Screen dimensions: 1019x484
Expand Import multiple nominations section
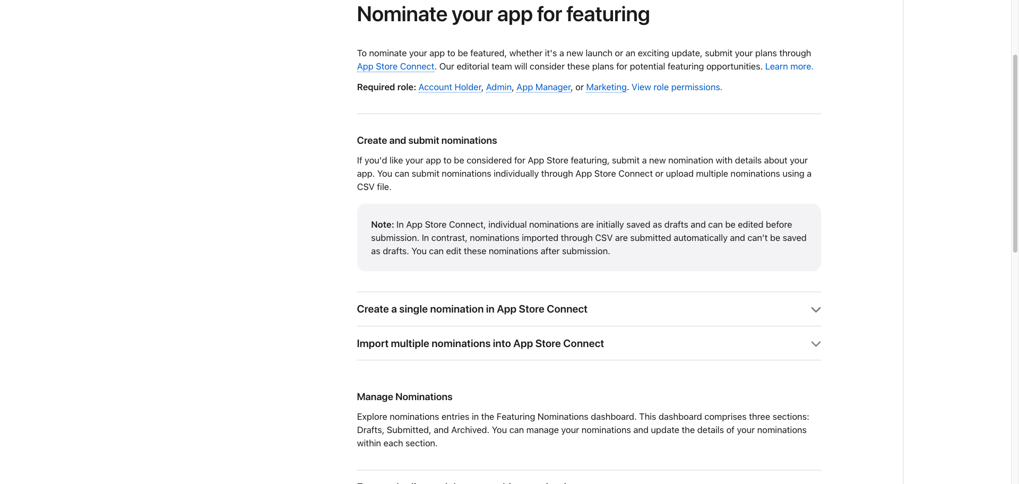pyautogui.click(x=589, y=343)
